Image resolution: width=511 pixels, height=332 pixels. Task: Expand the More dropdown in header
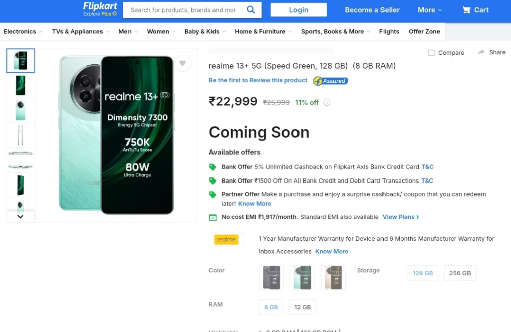point(430,10)
